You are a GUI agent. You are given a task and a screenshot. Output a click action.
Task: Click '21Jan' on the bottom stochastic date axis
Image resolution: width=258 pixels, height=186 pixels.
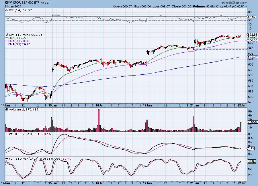click(194, 183)
